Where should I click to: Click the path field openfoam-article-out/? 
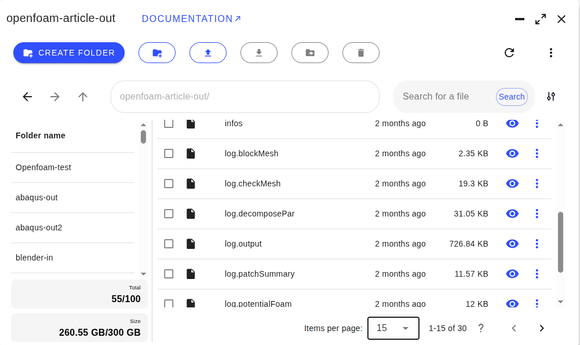click(245, 97)
